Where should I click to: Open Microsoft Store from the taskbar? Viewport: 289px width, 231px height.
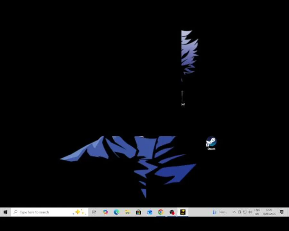pos(139,212)
